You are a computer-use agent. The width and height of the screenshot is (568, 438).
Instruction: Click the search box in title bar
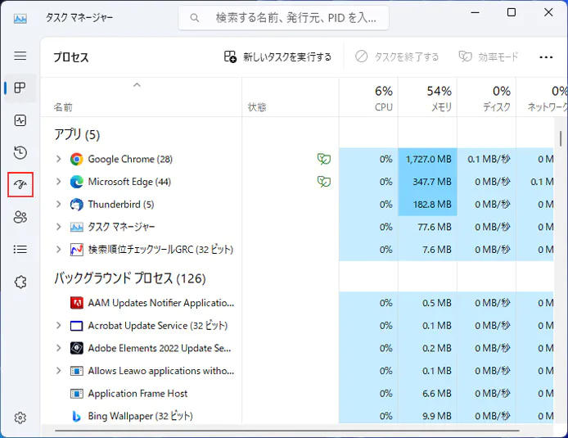[284, 17]
